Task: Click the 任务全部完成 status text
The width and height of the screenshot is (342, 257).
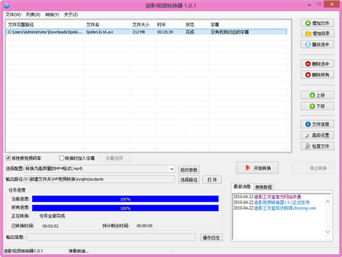Action: coord(52,216)
